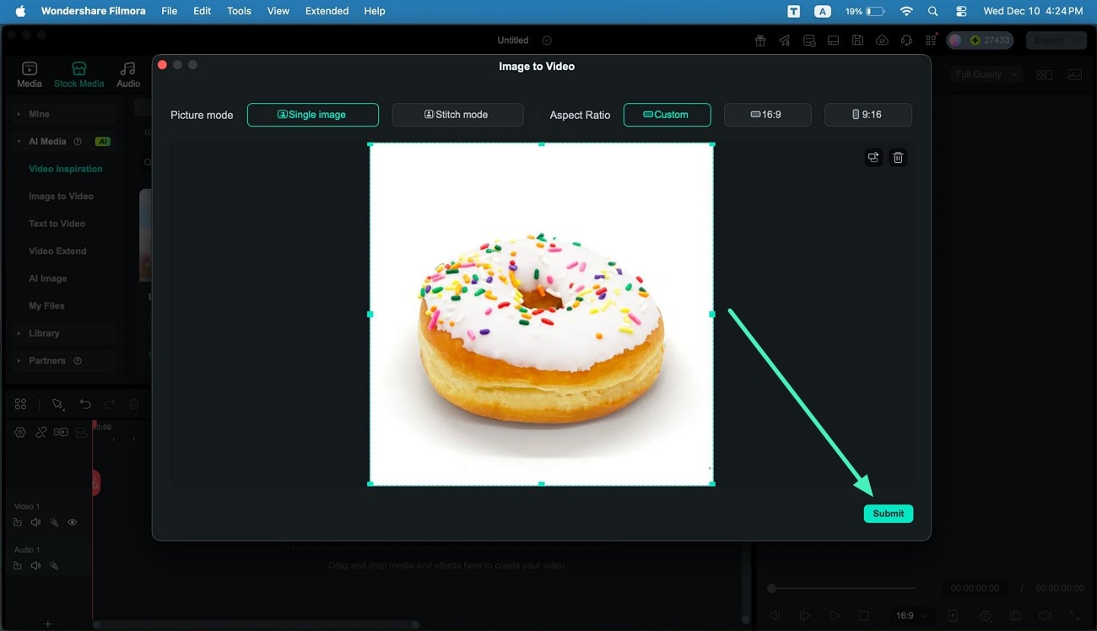Replace the donut image using the swap icon
Viewport: 1097px width, 631px height.
[x=873, y=157]
